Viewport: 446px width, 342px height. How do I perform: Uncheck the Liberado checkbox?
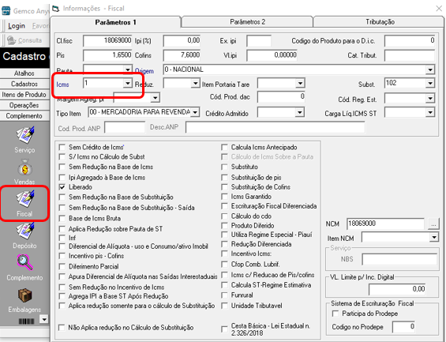click(62, 187)
